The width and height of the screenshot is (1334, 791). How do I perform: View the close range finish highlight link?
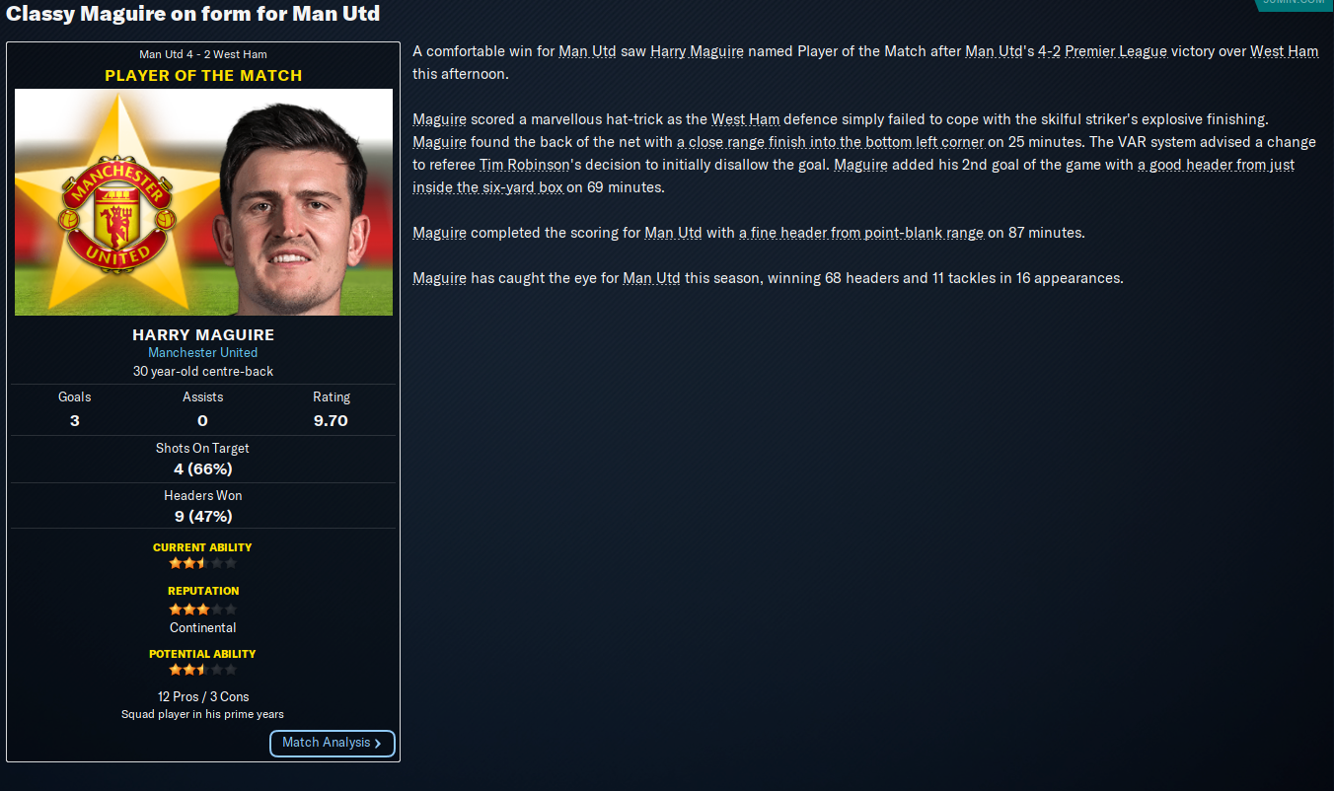pos(830,142)
